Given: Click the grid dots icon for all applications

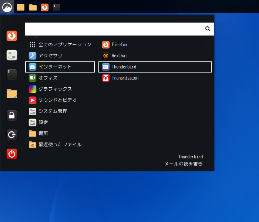Looking at the screenshot, I should 33,45.
